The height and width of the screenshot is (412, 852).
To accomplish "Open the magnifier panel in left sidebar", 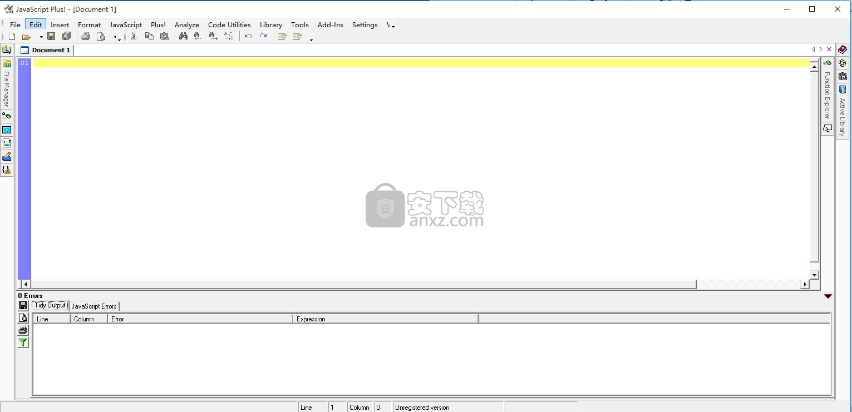I will 7,50.
